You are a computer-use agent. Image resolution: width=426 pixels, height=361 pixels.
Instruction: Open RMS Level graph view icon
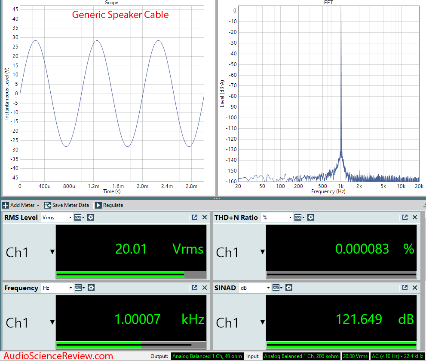point(79,217)
